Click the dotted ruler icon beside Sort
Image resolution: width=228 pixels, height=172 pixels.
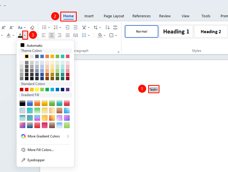tap(115, 27)
